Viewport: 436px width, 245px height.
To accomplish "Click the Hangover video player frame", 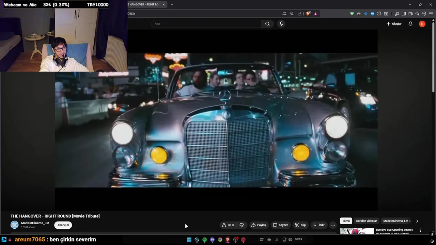I will (216, 120).
